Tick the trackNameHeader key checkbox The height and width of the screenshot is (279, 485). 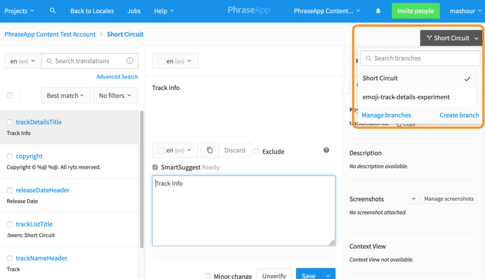click(x=9, y=258)
